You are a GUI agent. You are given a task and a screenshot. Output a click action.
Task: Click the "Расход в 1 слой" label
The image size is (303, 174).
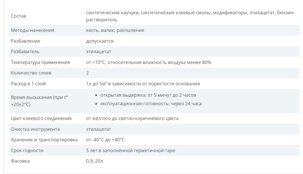tap(28, 84)
